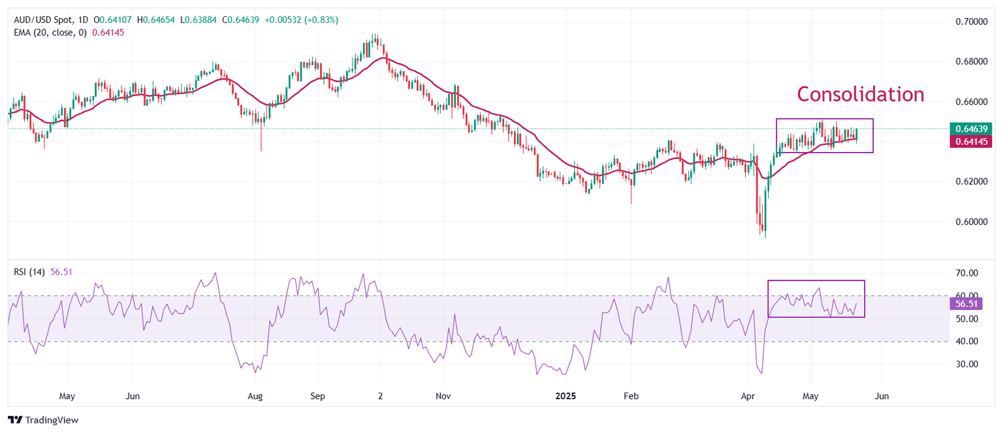This screenshot has height=433, width=1003.
Task: Click the C0.64639 close value in header
Action: click(x=242, y=20)
